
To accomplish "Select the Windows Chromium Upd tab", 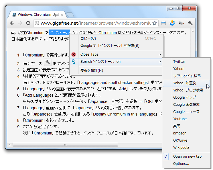I will pos(38,15).
